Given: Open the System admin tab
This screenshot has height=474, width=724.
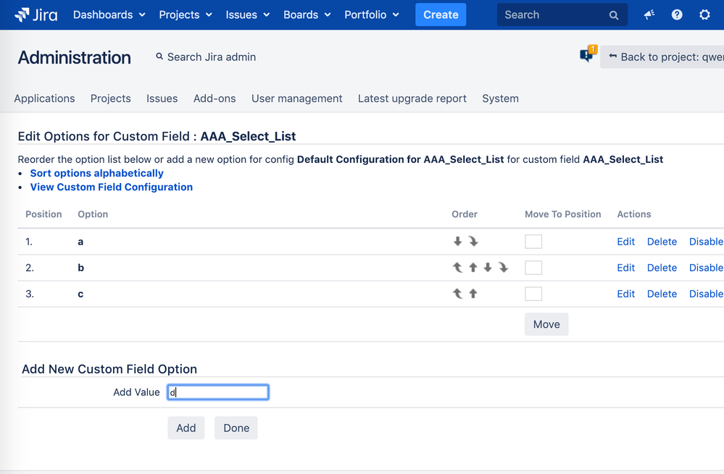Looking at the screenshot, I should pyautogui.click(x=501, y=98).
